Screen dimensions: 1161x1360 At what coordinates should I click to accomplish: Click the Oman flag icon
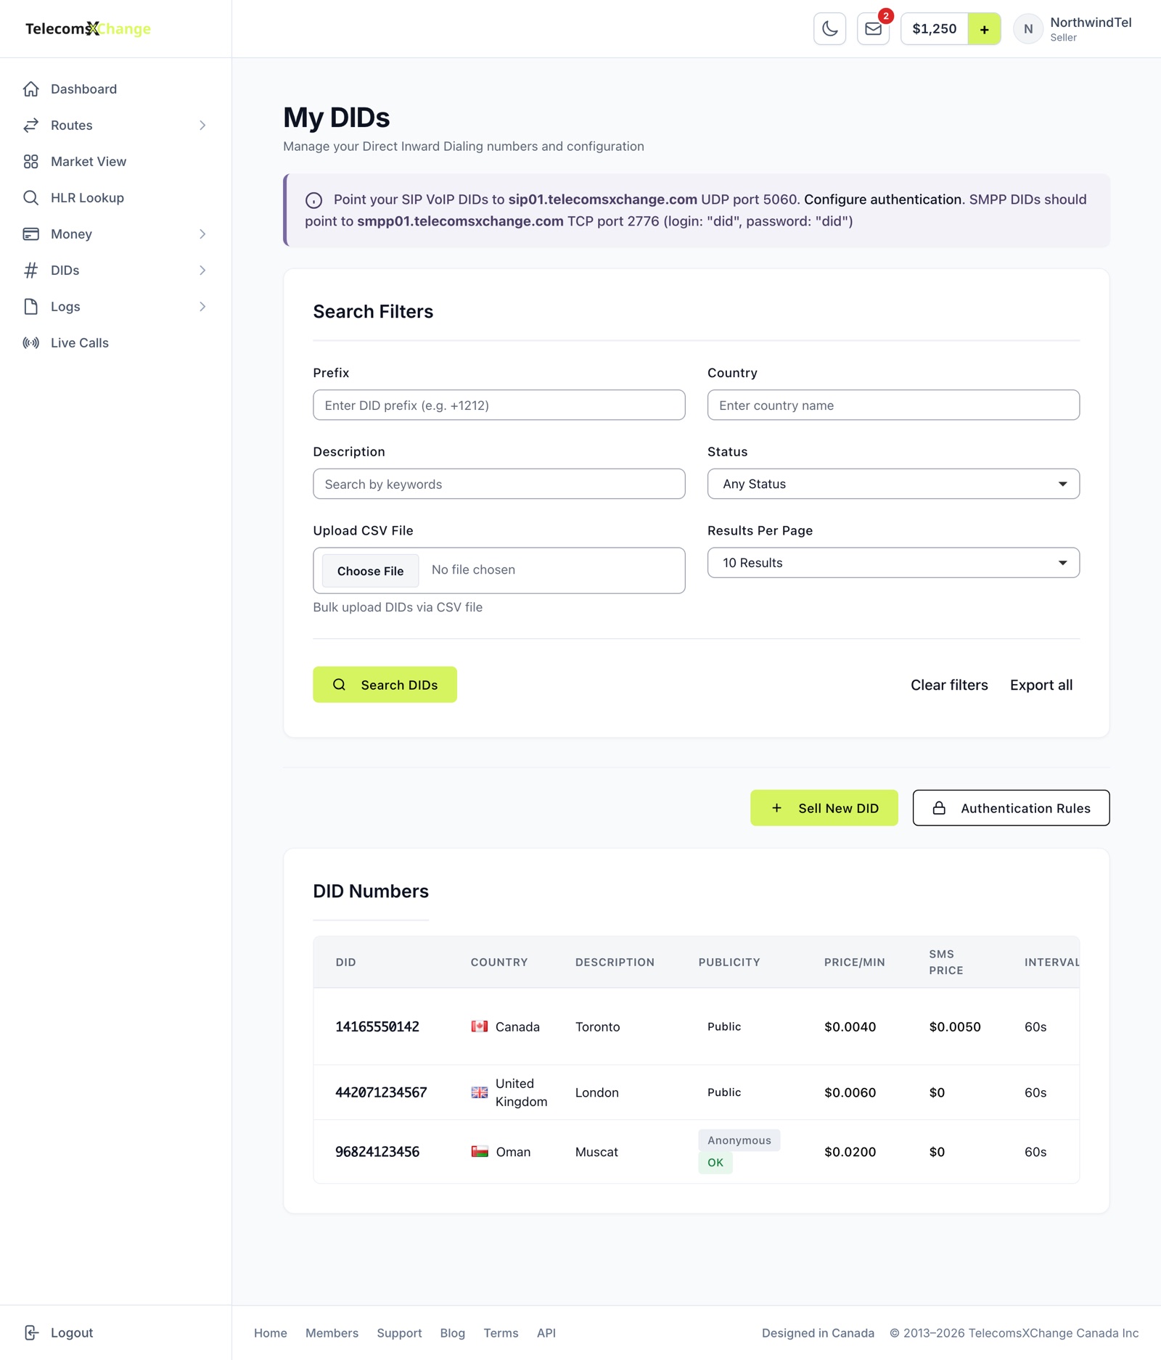tap(479, 1152)
